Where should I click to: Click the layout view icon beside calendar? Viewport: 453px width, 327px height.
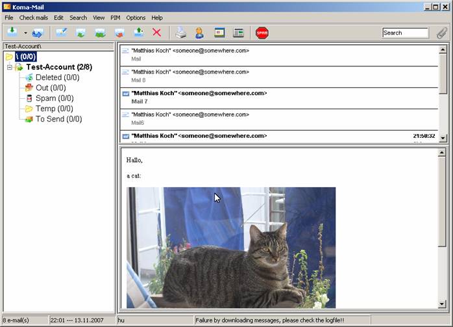pyautogui.click(x=239, y=33)
